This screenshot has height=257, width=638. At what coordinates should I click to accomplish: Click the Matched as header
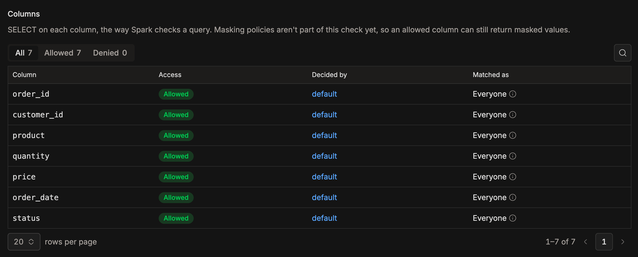[491, 75]
